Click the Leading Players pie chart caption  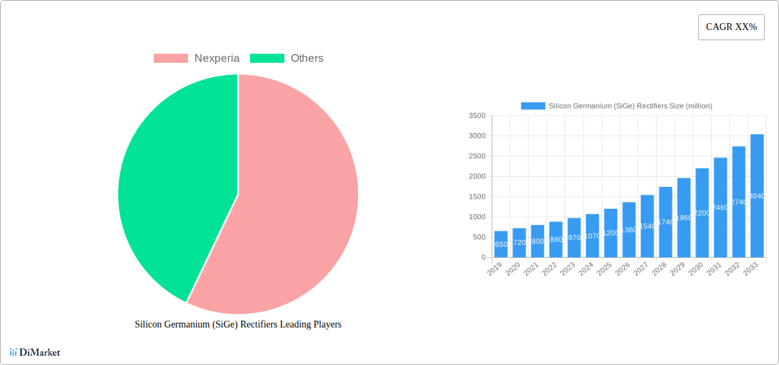click(238, 325)
